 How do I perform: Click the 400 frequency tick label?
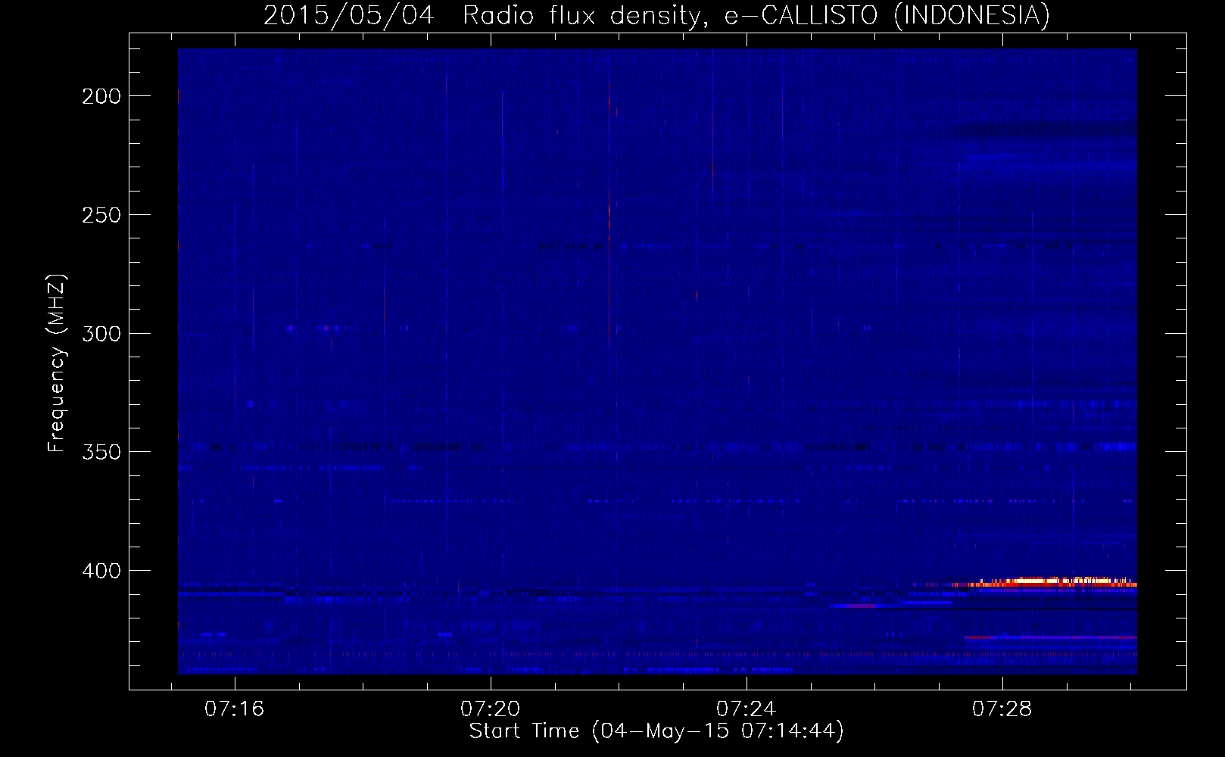point(101,571)
